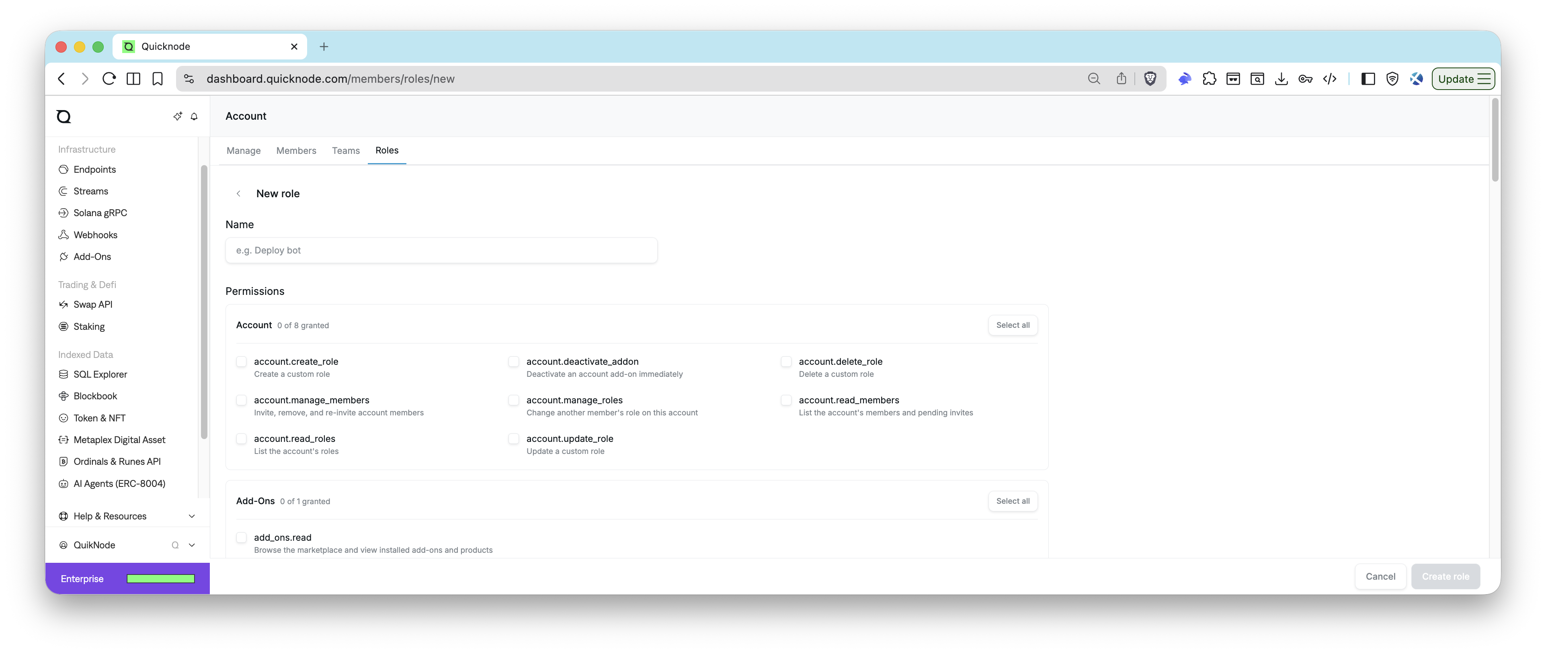The image size is (1546, 654).
Task: Click the green Enterprise usage bar
Action: point(160,578)
